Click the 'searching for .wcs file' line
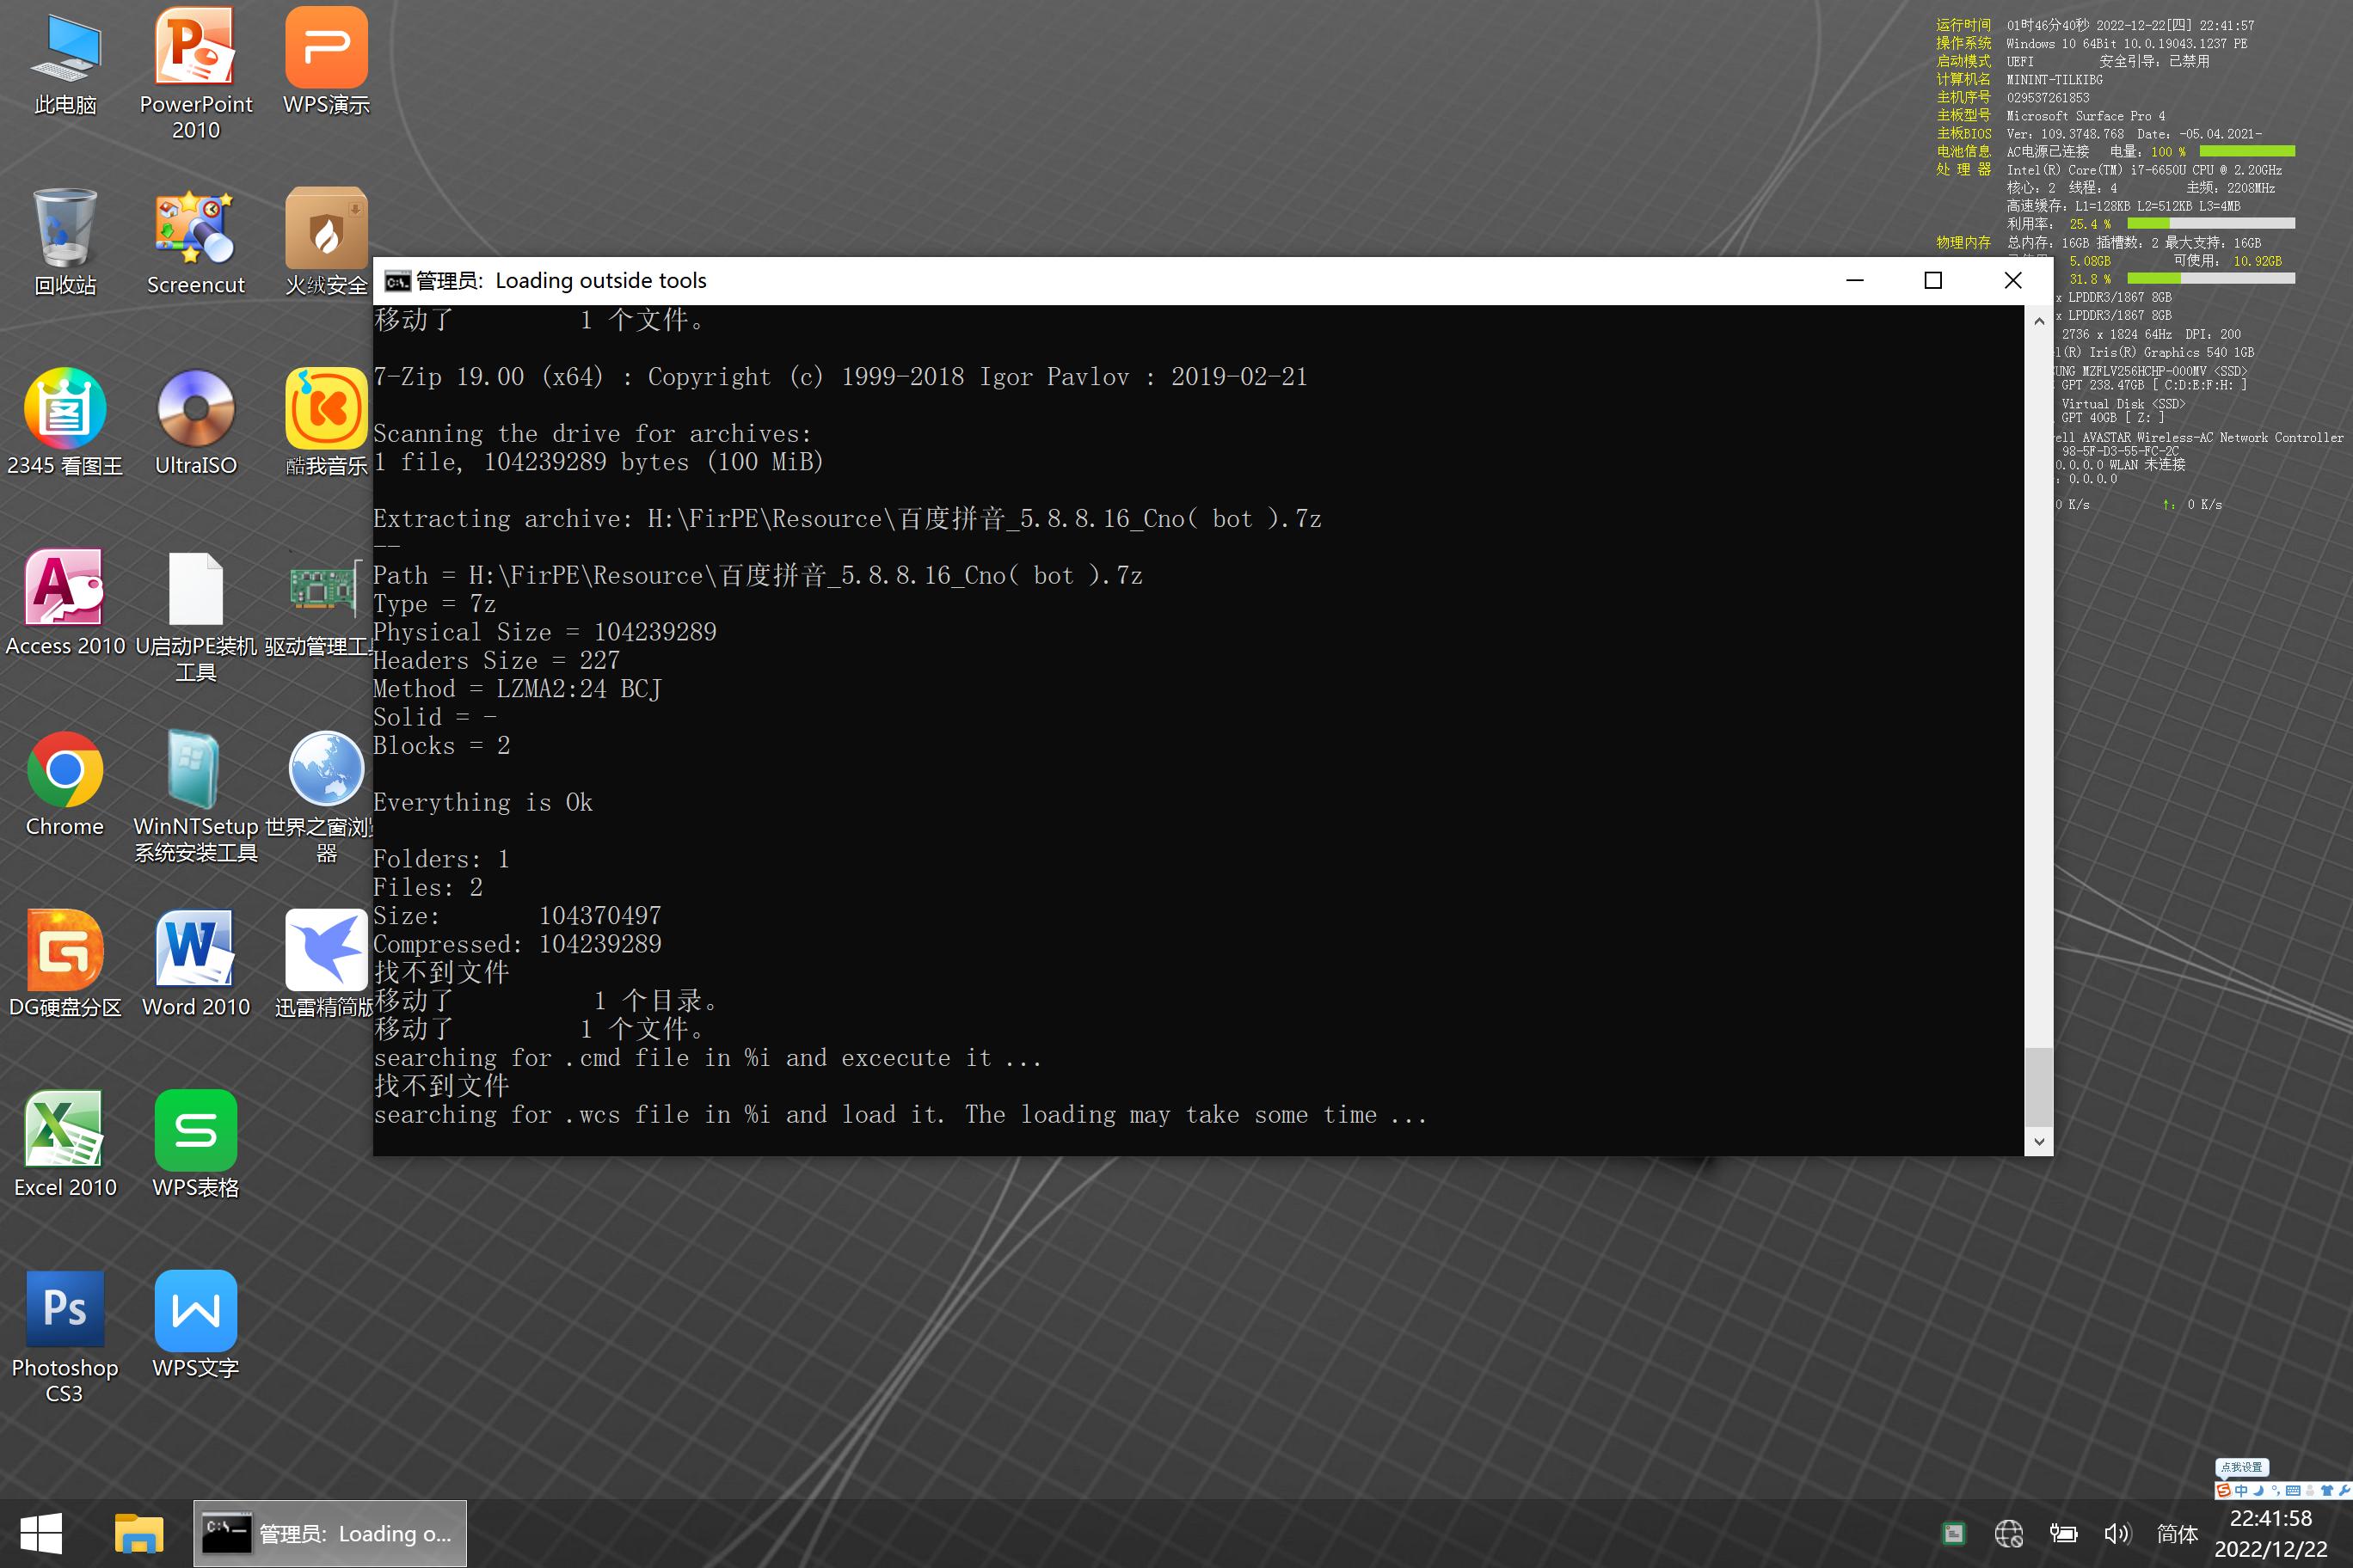 pyautogui.click(x=900, y=1114)
